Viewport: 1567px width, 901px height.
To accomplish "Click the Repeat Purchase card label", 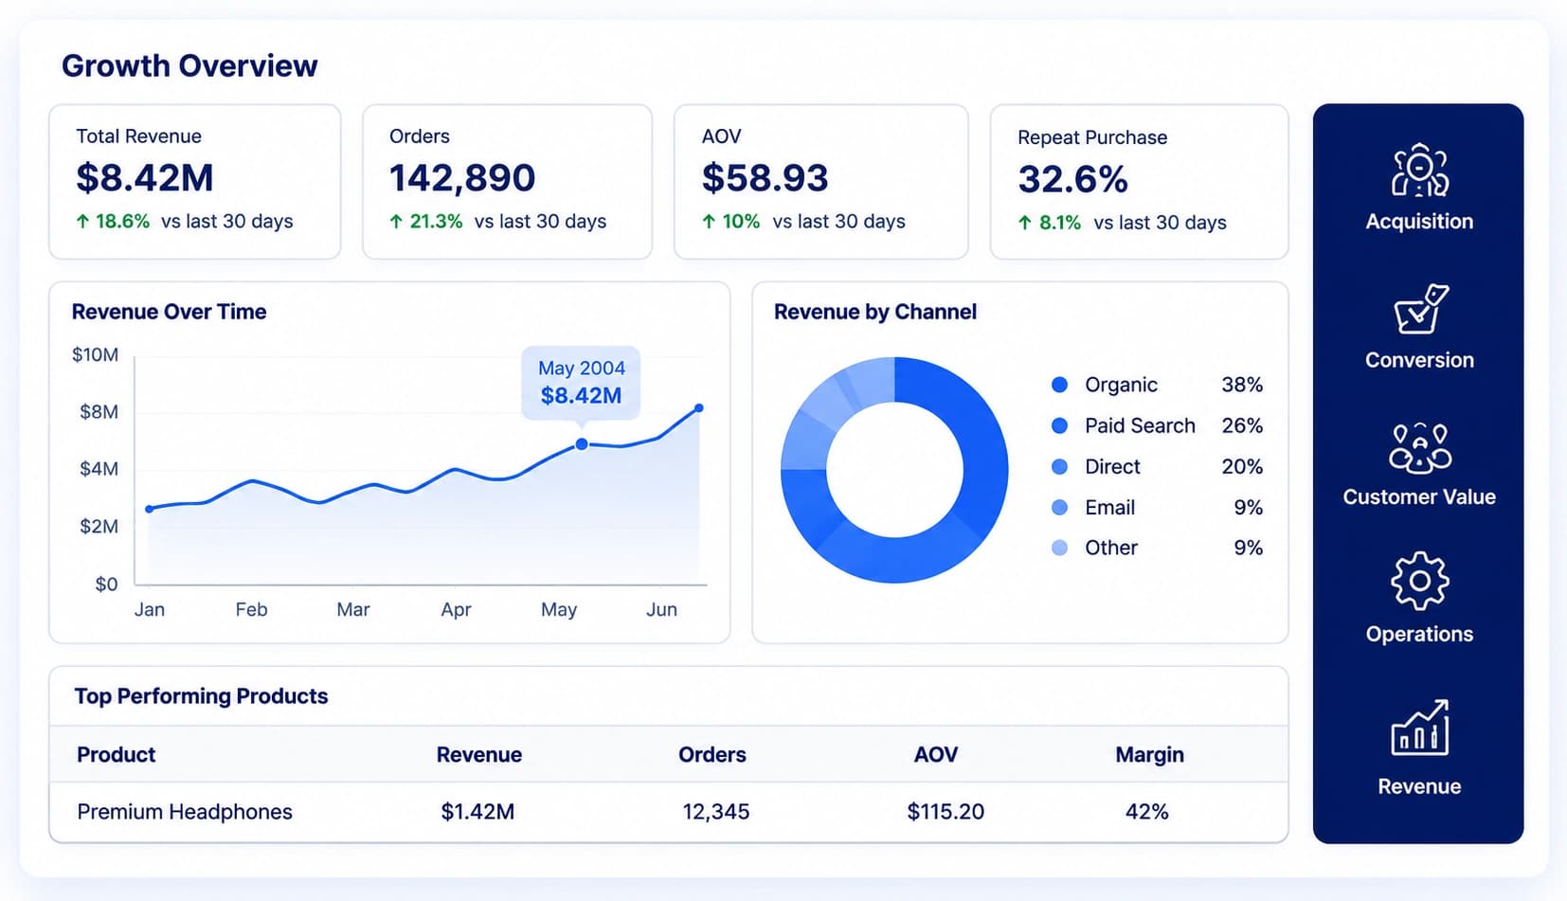I will [x=1092, y=137].
